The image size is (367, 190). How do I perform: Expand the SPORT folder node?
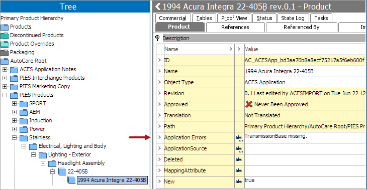[14, 103]
